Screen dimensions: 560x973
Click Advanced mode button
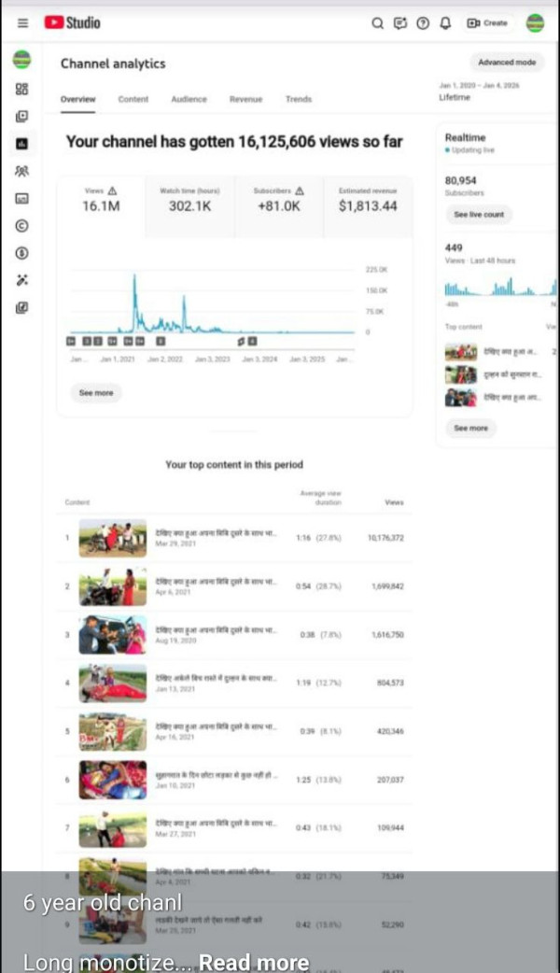coord(507,63)
